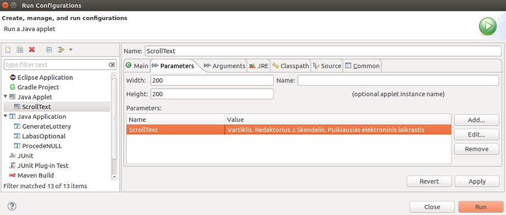Open filter options dropdown arrow
The image size is (506, 215).
(71, 49)
